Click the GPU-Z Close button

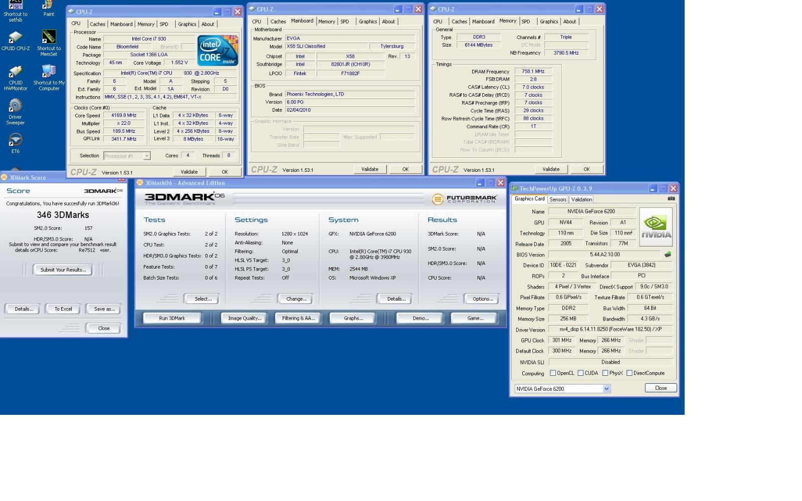(661, 388)
